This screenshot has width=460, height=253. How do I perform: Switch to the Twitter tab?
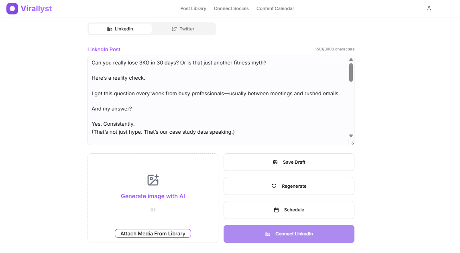[x=183, y=29]
